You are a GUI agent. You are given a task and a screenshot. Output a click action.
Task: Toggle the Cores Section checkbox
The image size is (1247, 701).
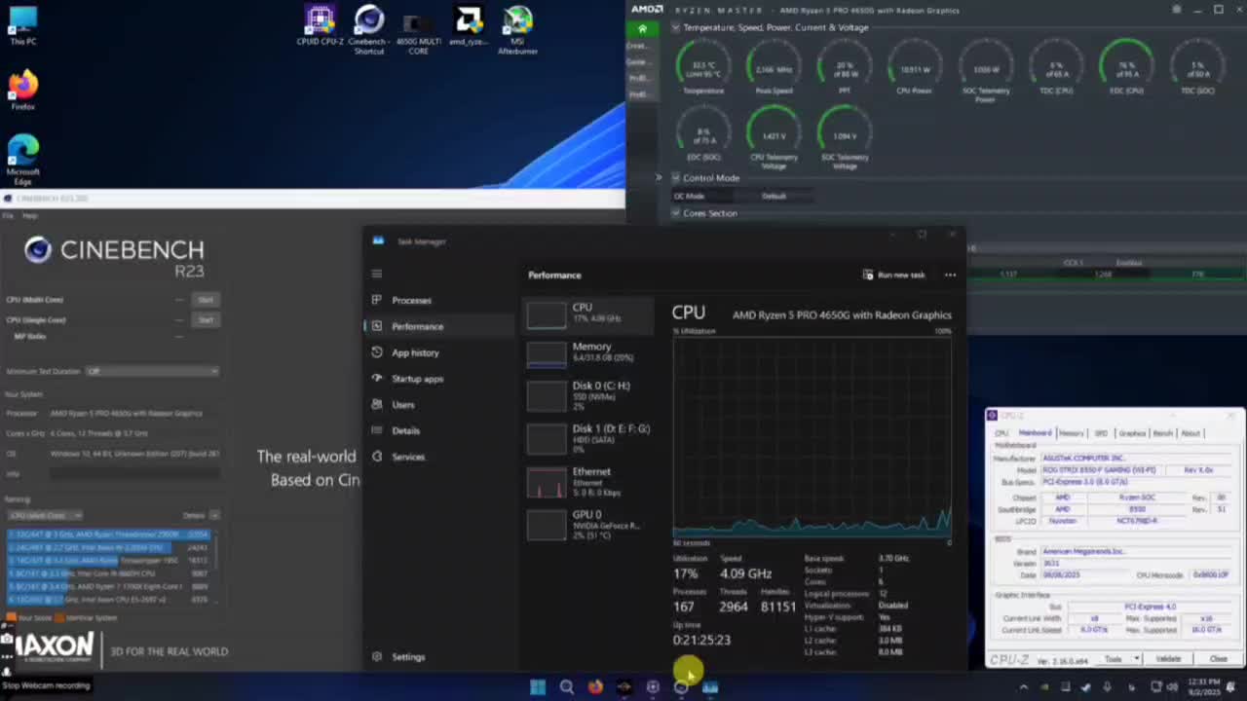[x=676, y=213]
